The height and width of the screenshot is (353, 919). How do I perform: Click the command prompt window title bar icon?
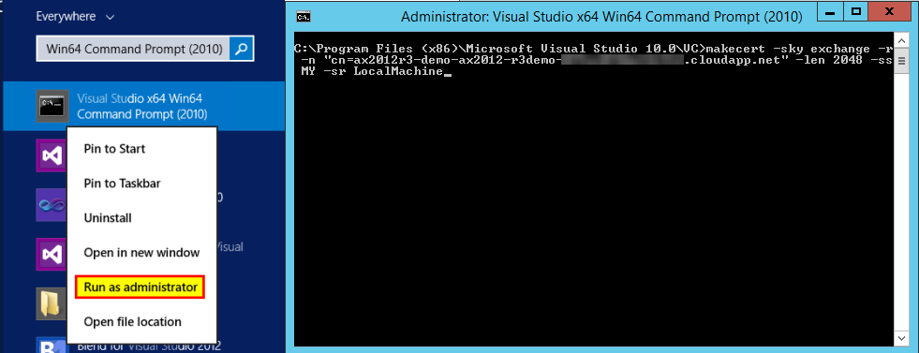(303, 17)
